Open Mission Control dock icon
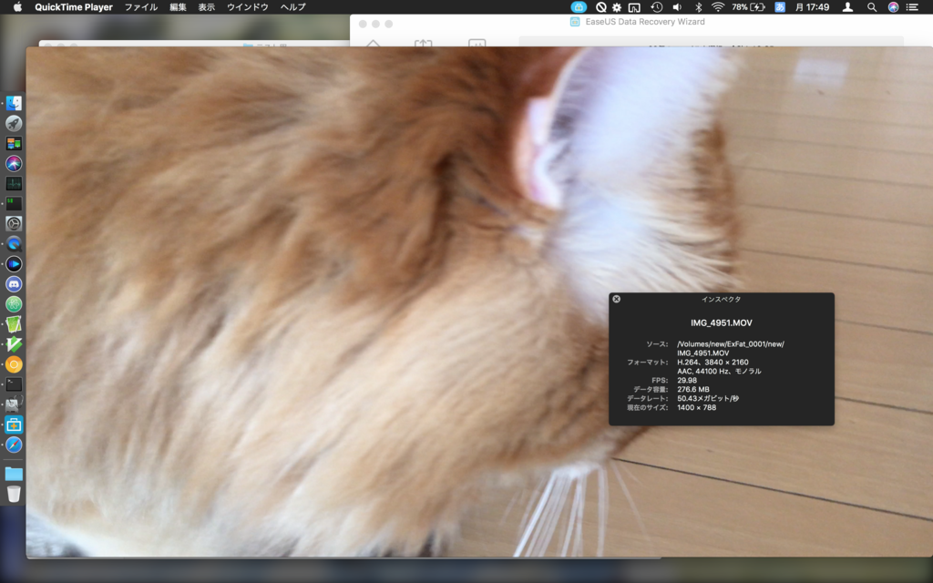This screenshot has height=583, width=933. tap(14, 143)
